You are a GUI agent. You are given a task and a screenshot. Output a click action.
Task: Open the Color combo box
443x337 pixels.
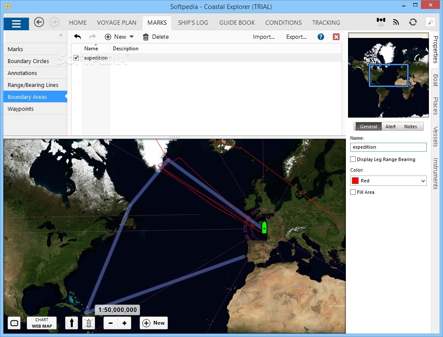(x=388, y=181)
